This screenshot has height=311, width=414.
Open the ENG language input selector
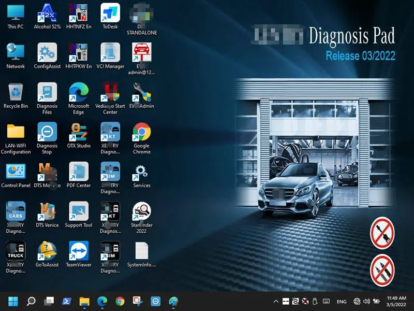click(x=342, y=301)
